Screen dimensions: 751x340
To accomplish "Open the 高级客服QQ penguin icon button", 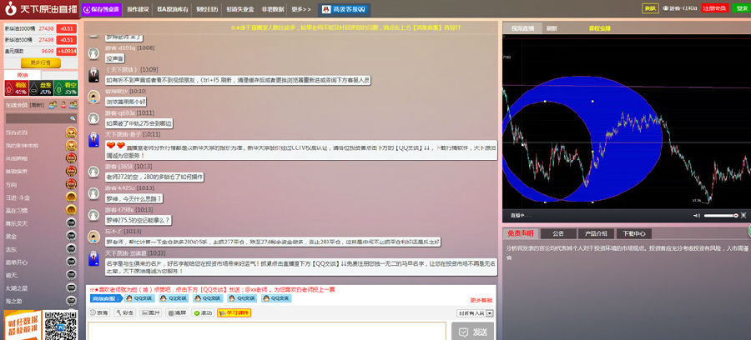I will pyautogui.click(x=327, y=9).
